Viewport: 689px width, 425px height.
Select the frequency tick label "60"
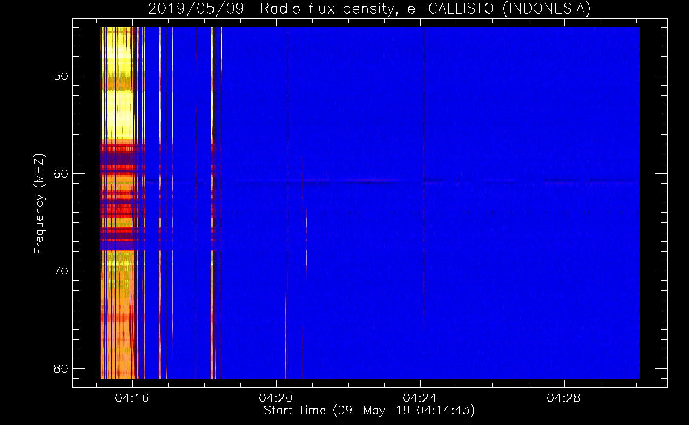(x=61, y=173)
